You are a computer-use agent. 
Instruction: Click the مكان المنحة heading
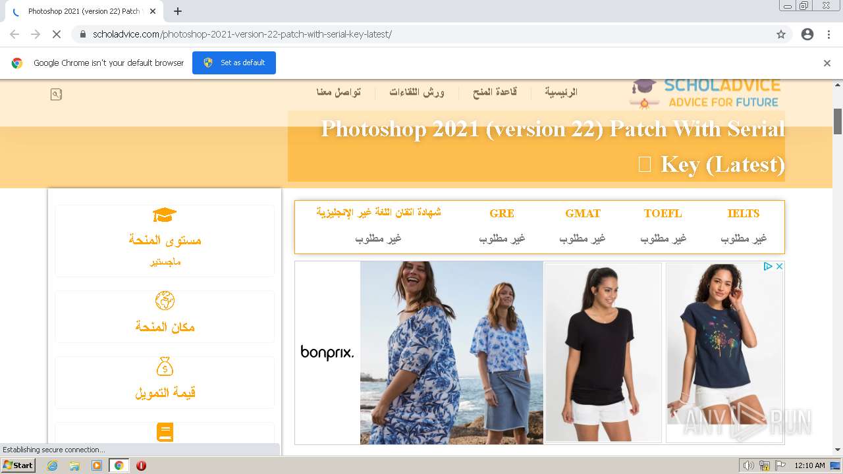point(165,327)
